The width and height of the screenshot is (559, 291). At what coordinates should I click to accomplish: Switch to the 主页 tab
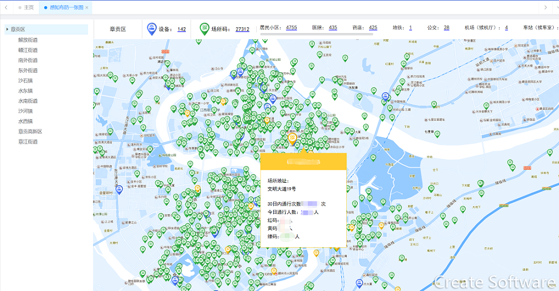coord(27,7)
